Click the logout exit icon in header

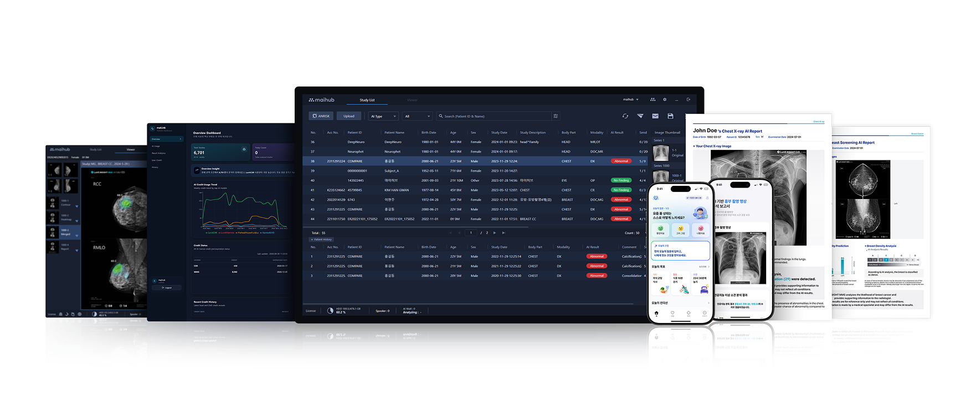click(x=689, y=100)
